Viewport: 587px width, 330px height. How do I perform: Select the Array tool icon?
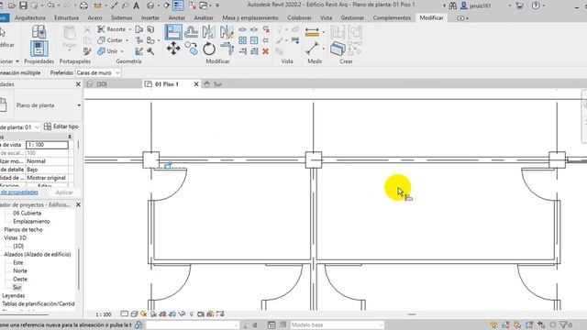pos(242,40)
